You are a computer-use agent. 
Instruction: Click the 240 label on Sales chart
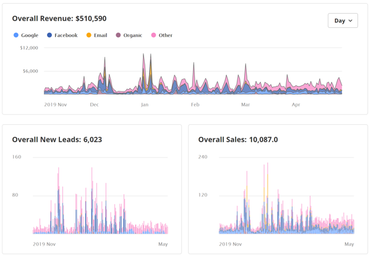[203, 157]
